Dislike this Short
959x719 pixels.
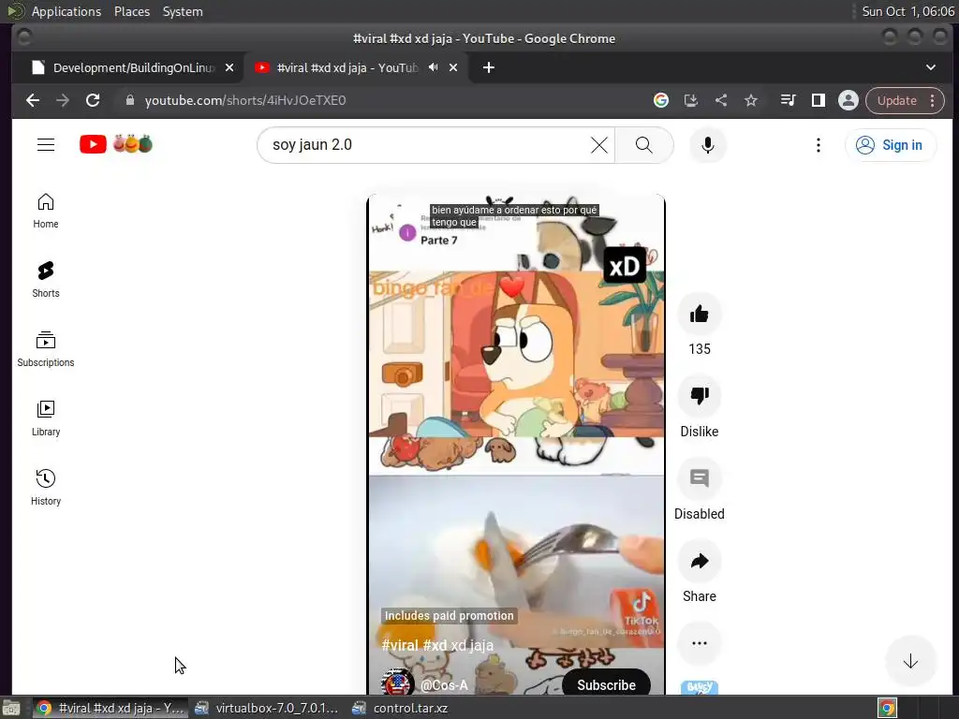[699, 396]
